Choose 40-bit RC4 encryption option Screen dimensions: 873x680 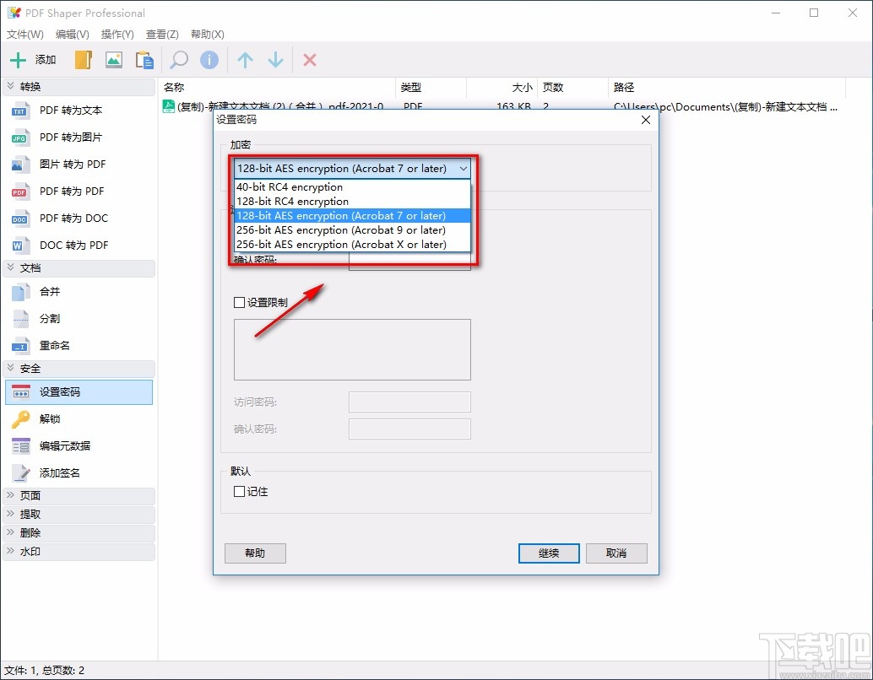352,187
